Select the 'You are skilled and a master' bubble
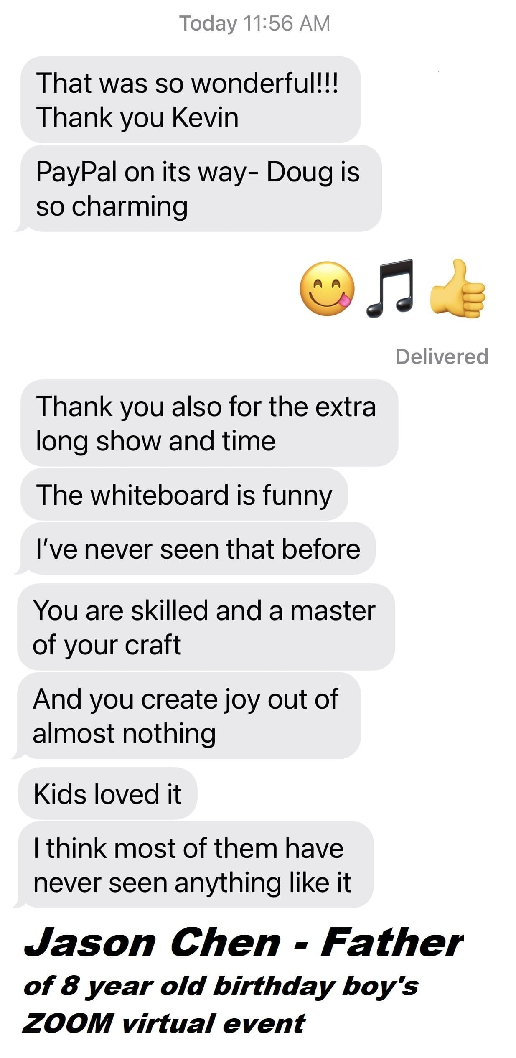 206,627
